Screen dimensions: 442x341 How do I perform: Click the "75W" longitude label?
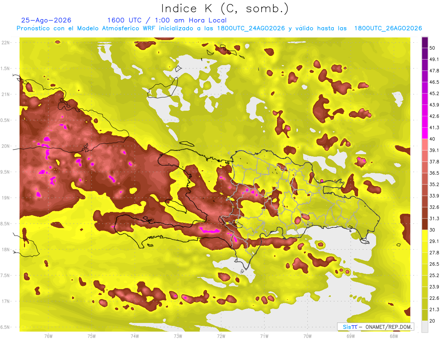point(91,336)
